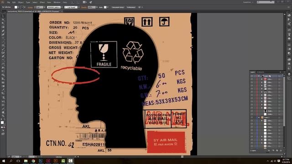The width and height of the screenshot is (292, 164).
Task: Hide the red ellipse thumbnail sublayer
Action: pos(252,79)
